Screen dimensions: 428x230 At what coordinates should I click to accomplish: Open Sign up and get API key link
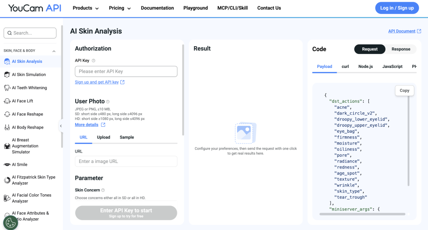click(97, 82)
